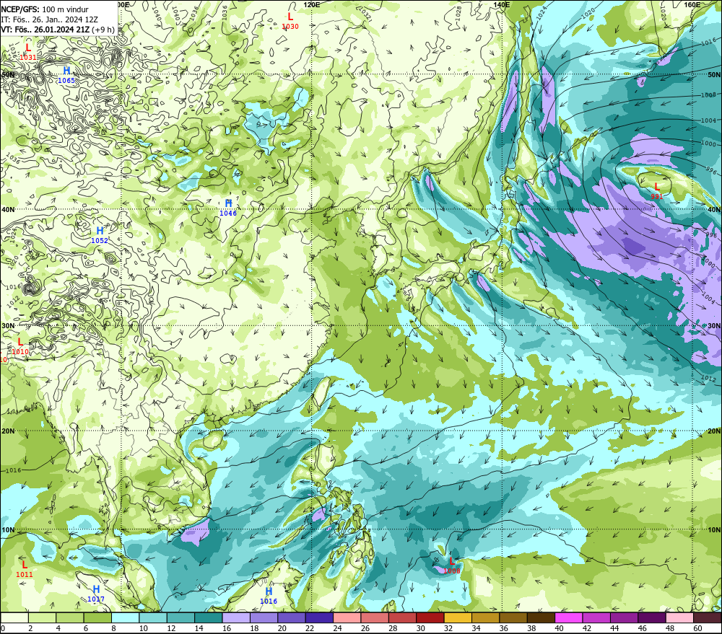
Task: Click the light pink 24–26 legend swatch
Action: pos(347,617)
